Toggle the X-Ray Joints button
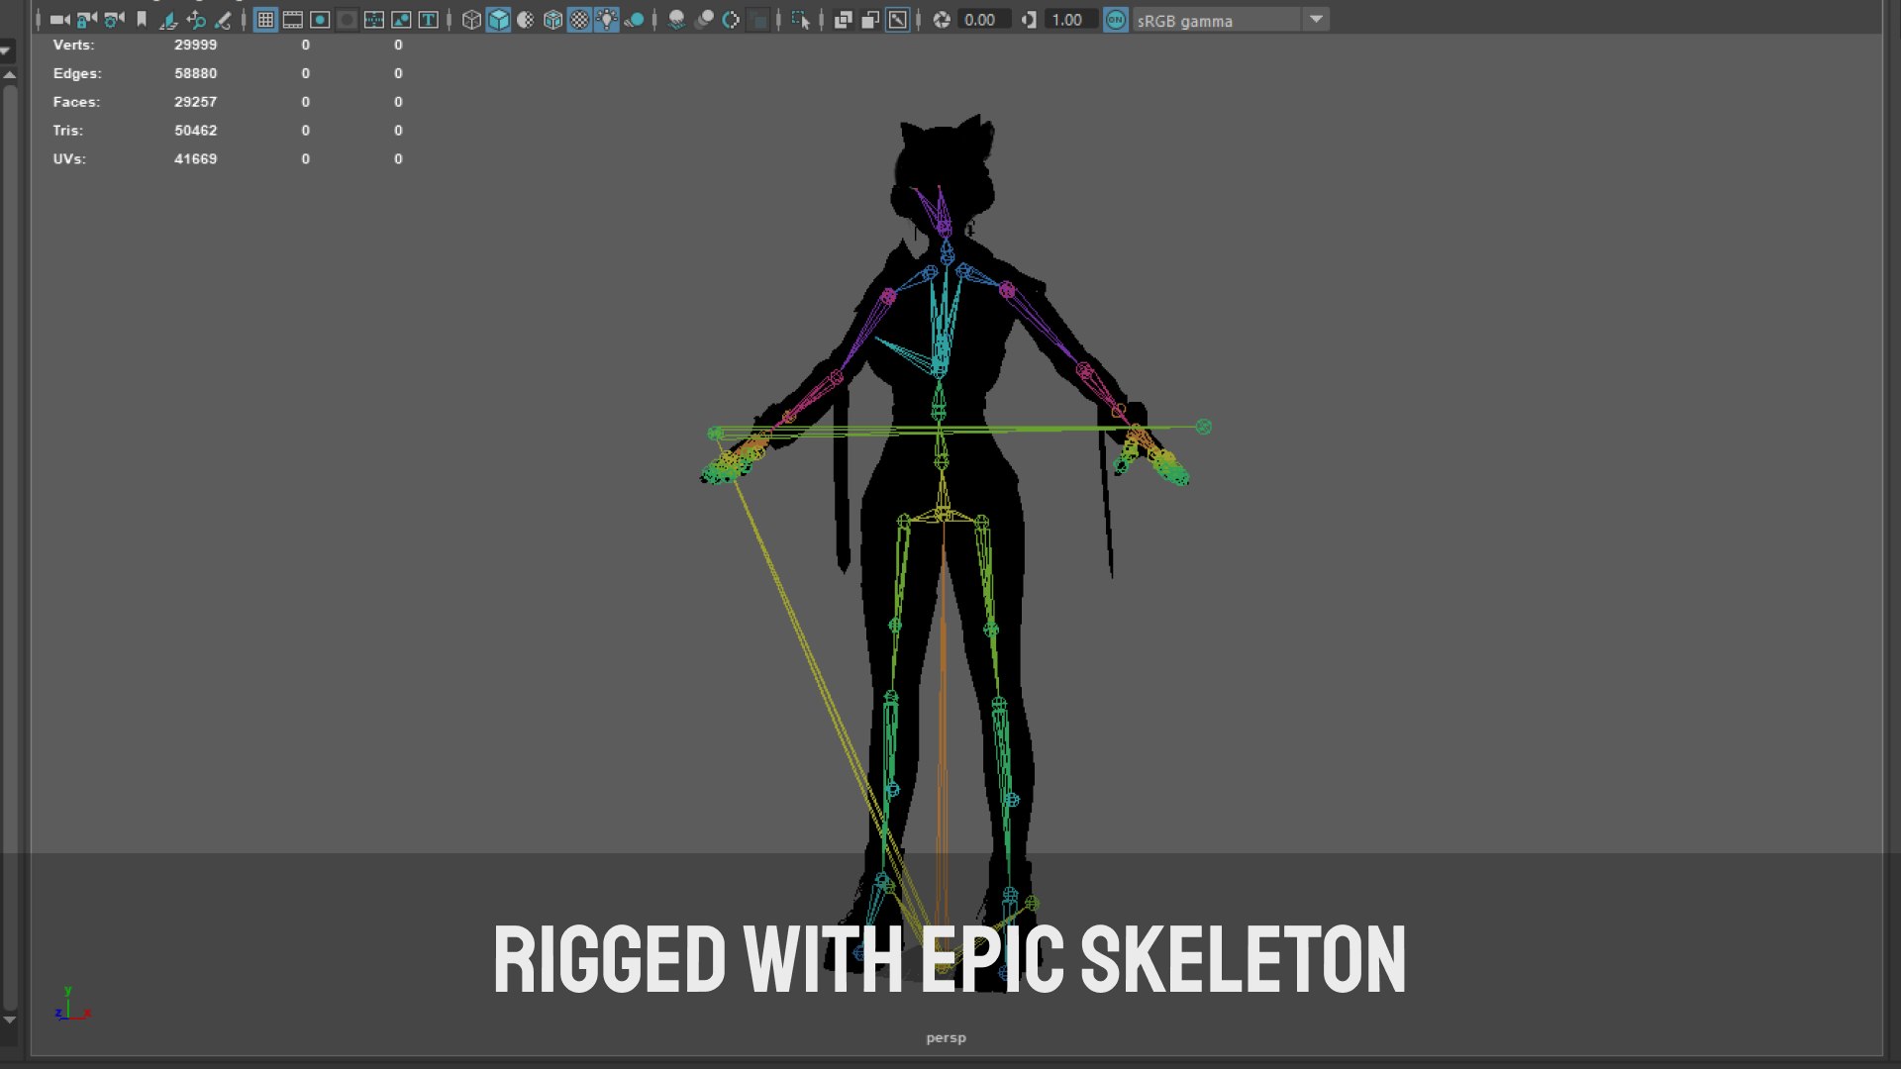The height and width of the screenshot is (1069, 1901). [x=897, y=20]
